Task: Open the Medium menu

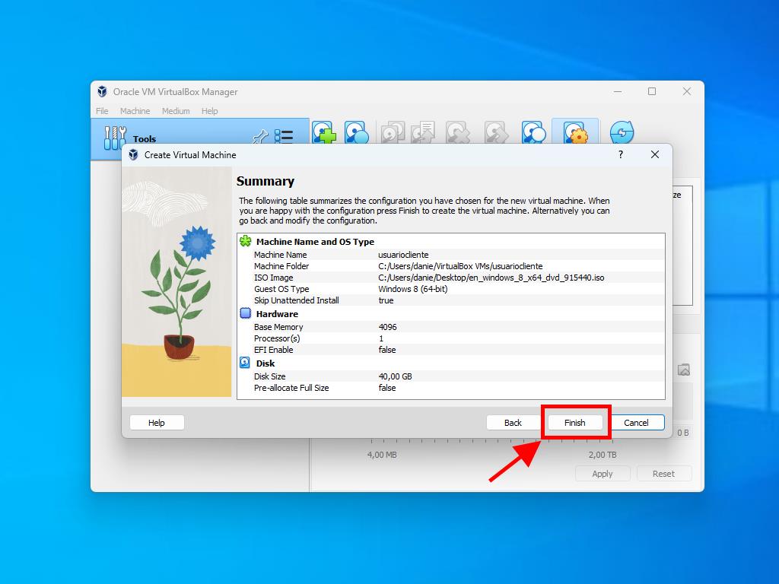Action: pyautogui.click(x=176, y=111)
